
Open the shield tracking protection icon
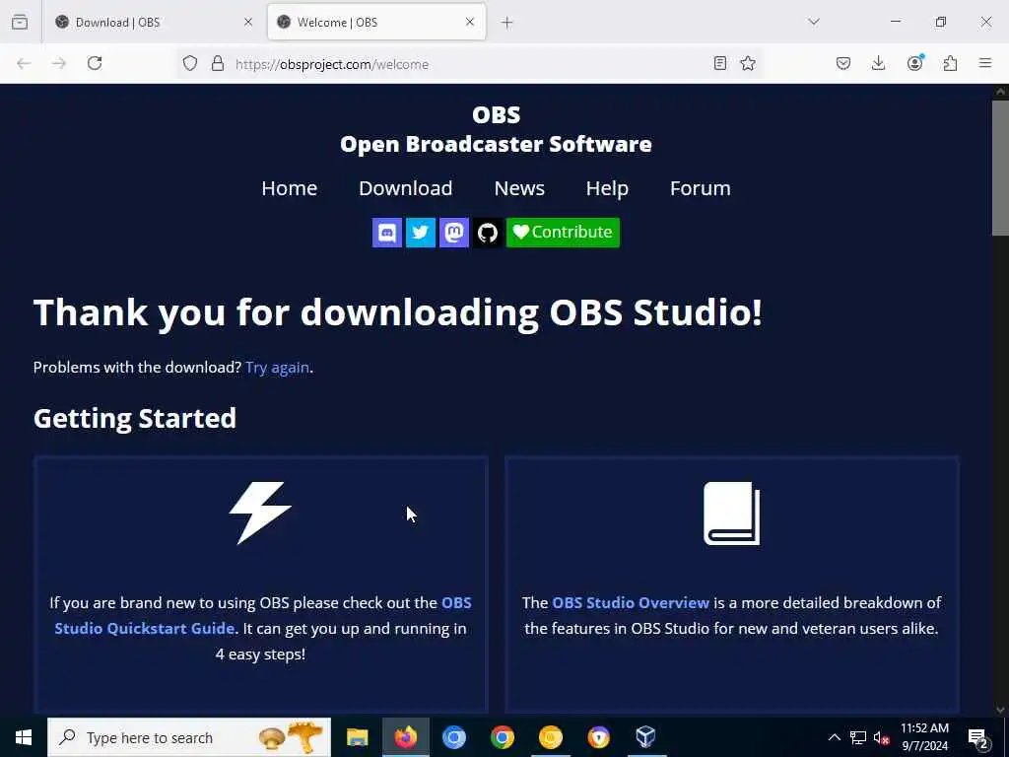coord(190,63)
